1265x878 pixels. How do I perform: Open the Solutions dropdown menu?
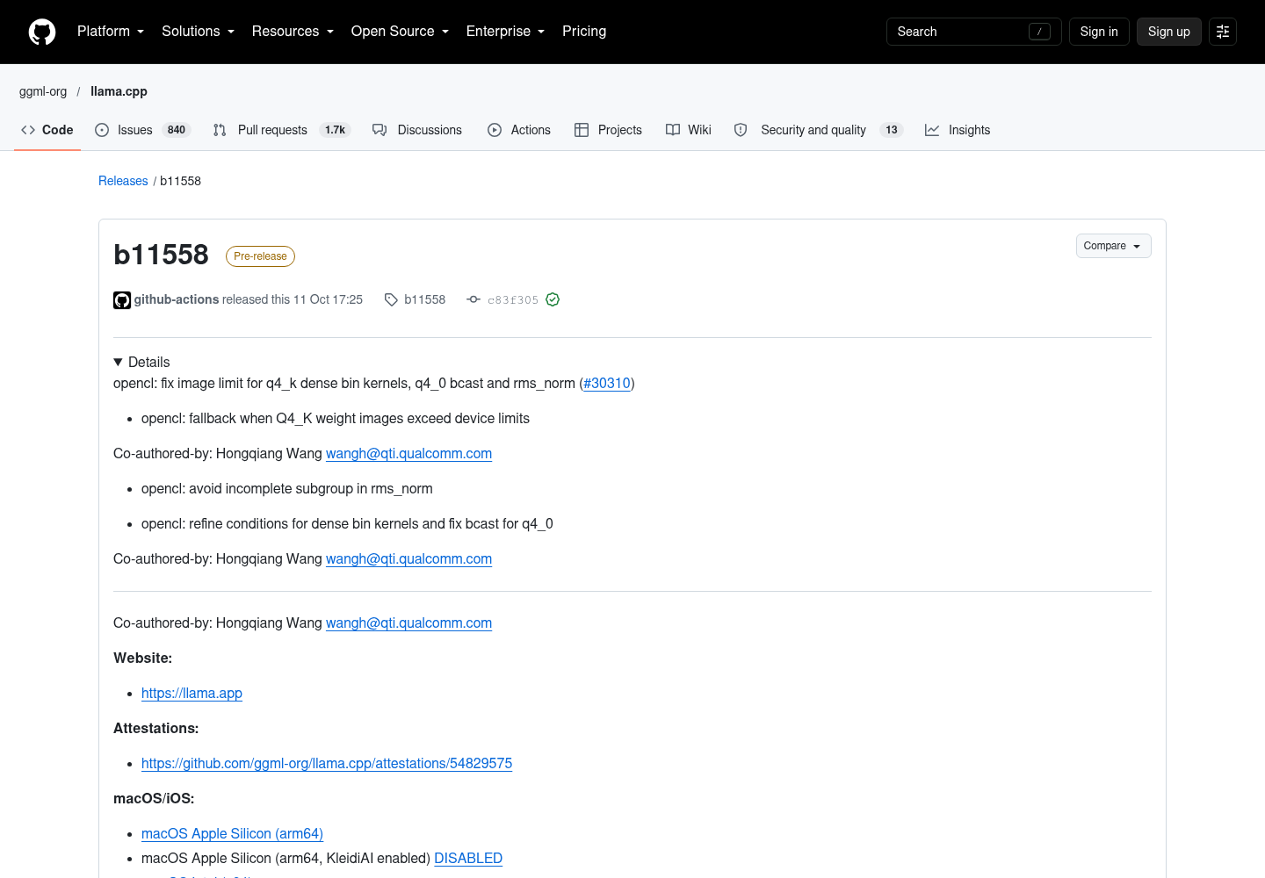pyautogui.click(x=198, y=32)
